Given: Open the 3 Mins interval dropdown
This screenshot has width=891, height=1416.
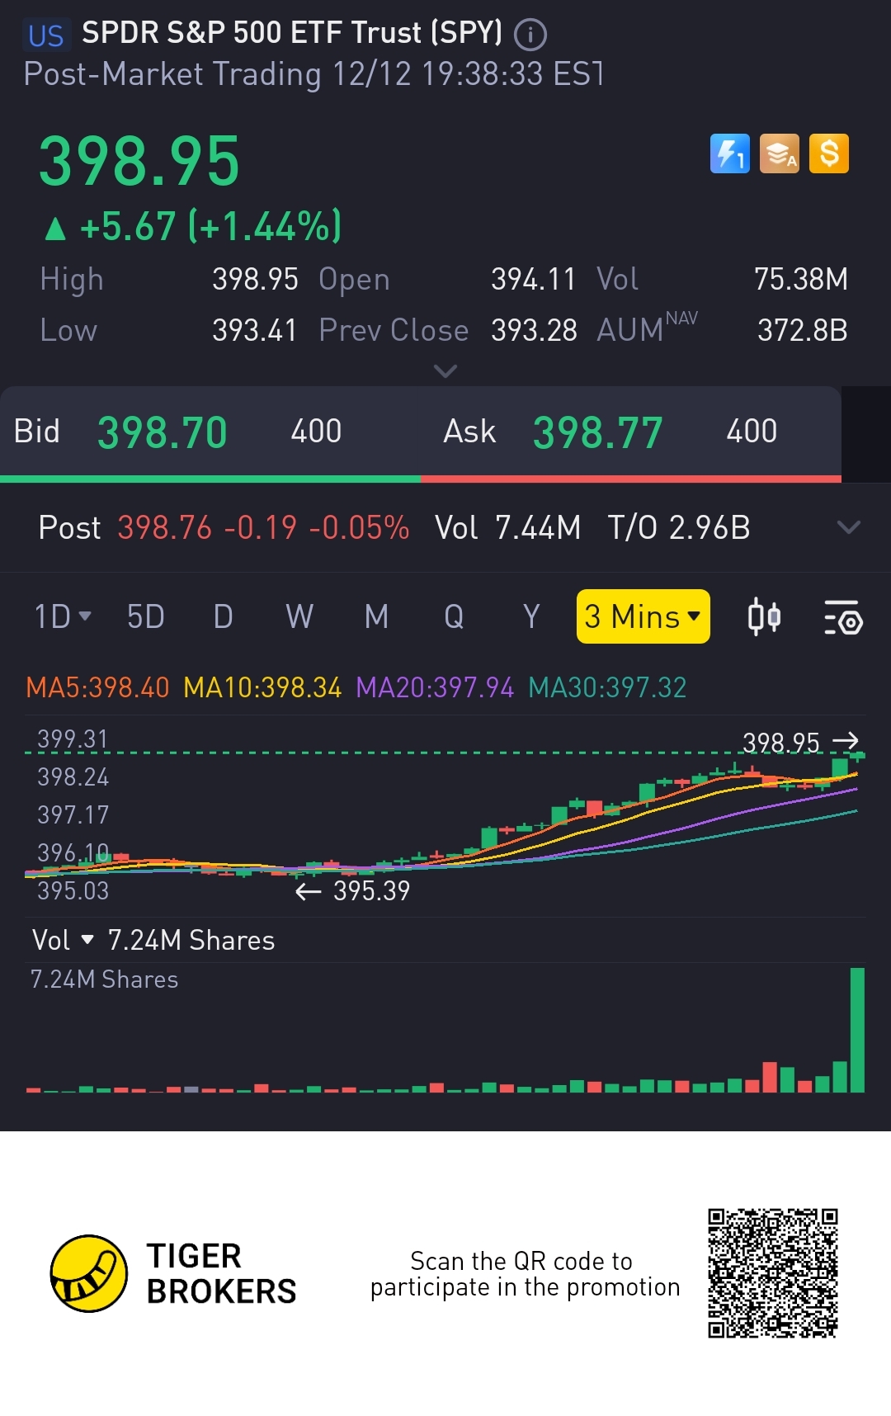Looking at the screenshot, I should (643, 616).
